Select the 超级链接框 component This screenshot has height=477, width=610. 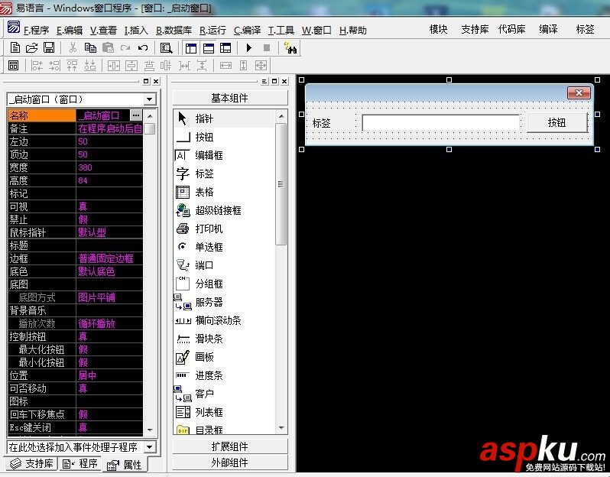coord(225,210)
